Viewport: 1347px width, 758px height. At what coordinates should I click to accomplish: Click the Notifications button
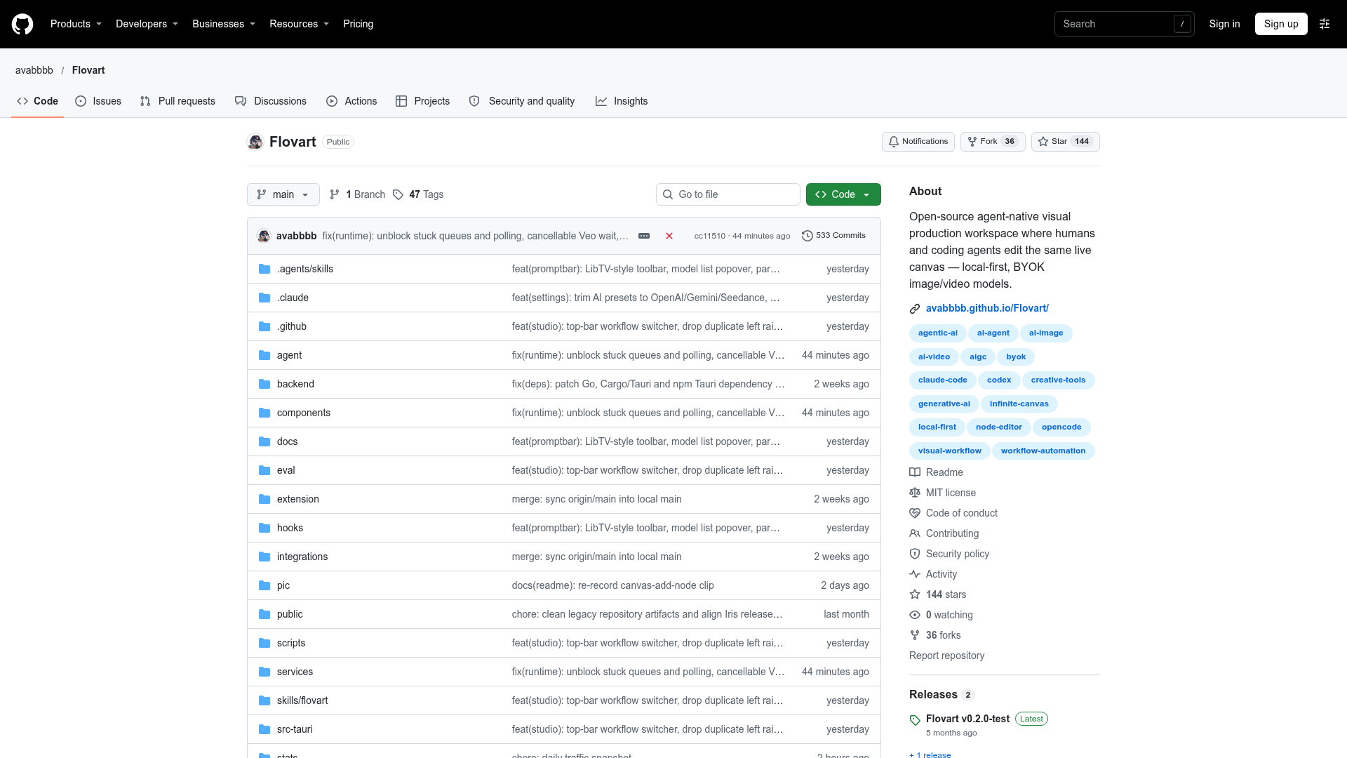pyautogui.click(x=918, y=142)
